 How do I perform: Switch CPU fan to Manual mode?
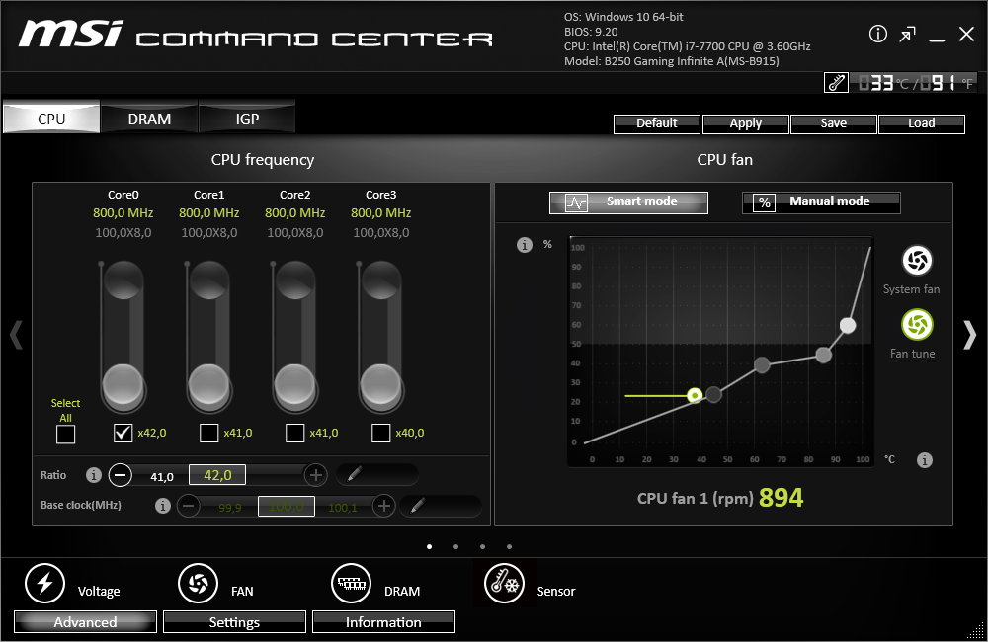tap(821, 202)
